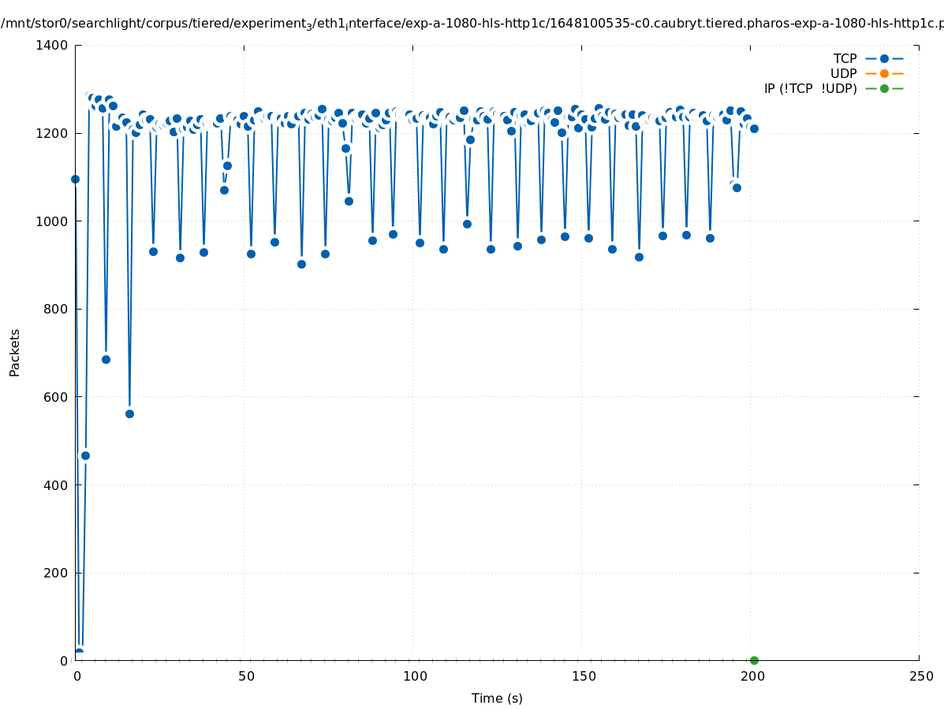Click the first TCP point near 1095 packets
Image resolution: width=944 pixels, height=709 pixels.
[x=76, y=179]
